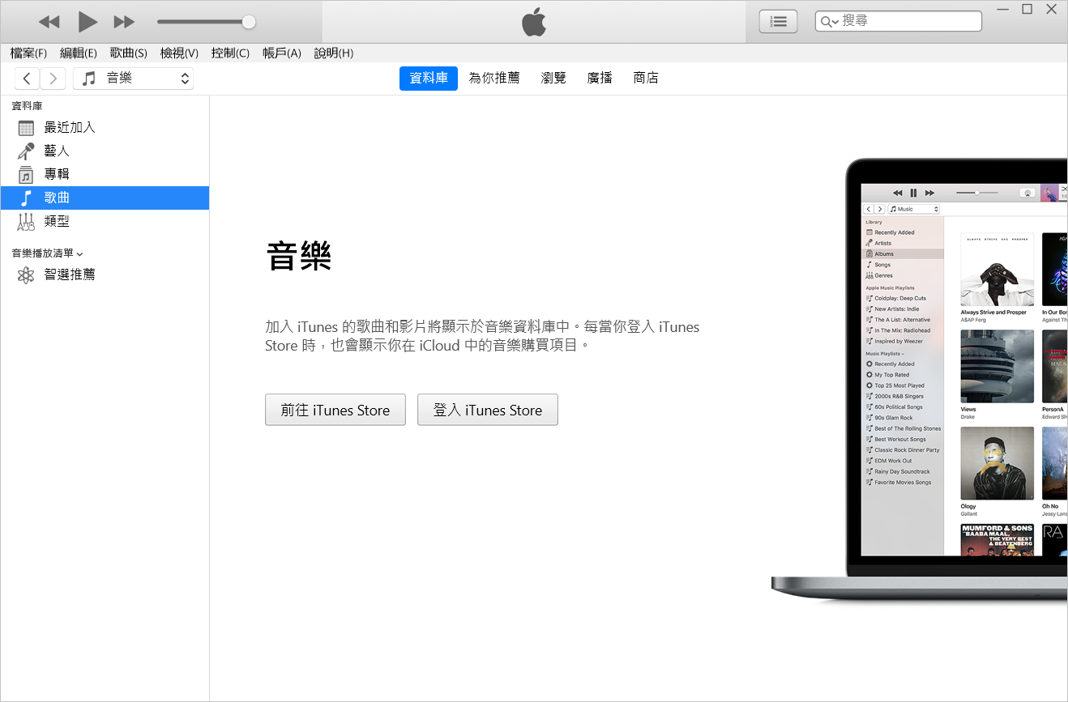Screen dimensions: 1068x702
Task: Click the rewind previous track button
Action: click(49, 22)
